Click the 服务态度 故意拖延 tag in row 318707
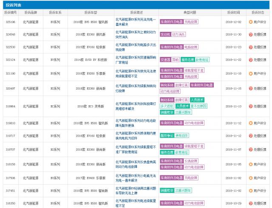Image resolution: width=272 pixels, height=208 pixels. tap(174, 152)
